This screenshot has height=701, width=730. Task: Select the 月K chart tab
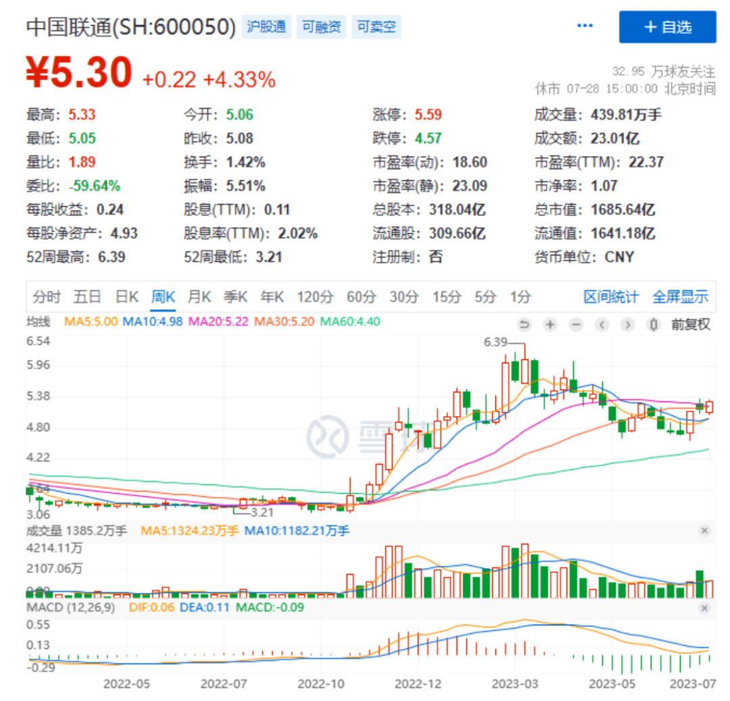pyautogui.click(x=199, y=296)
